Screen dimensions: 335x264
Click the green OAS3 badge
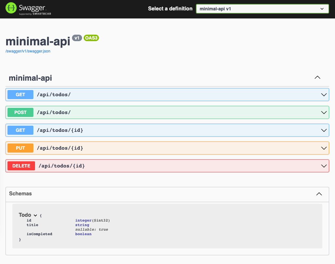(x=90, y=38)
